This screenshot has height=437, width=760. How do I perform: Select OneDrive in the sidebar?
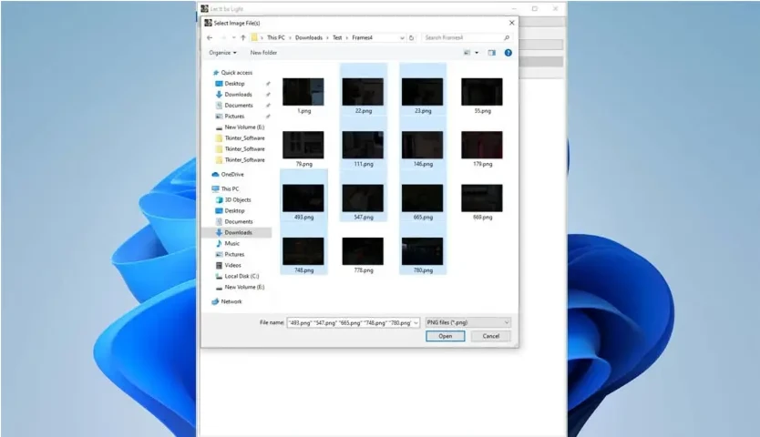point(231,174)
